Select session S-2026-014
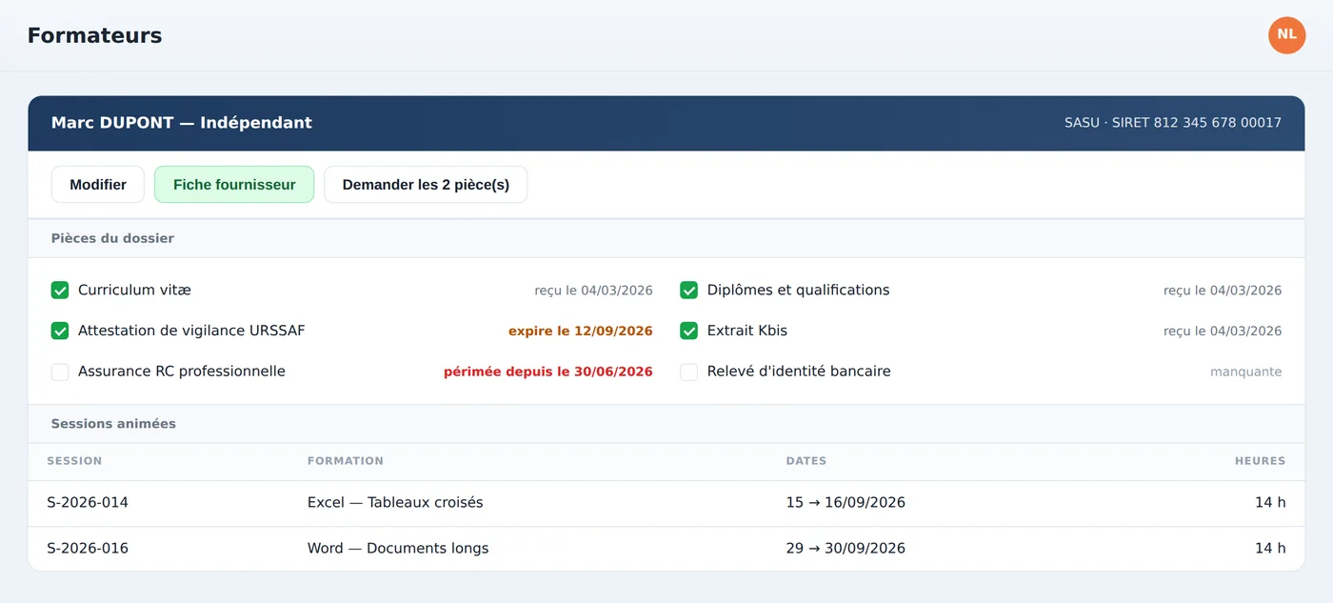This screenshot has height=603, width=1333. pyautogui.click(x=88, y=502)
